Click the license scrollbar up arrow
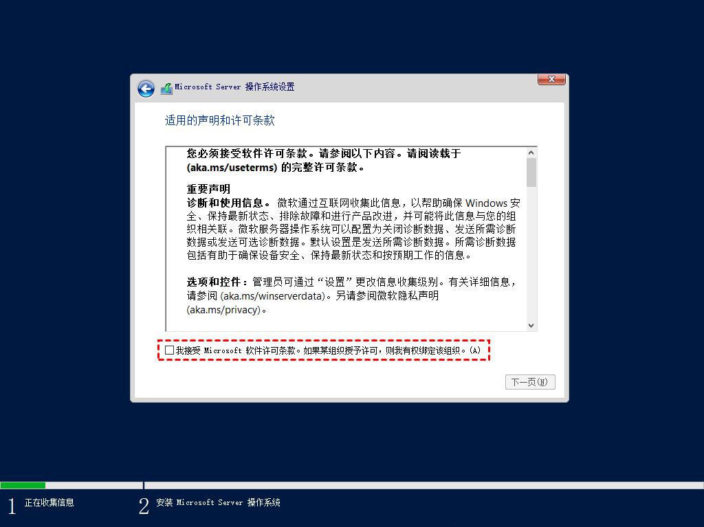The image size is (704, 527). pos(531,153)
